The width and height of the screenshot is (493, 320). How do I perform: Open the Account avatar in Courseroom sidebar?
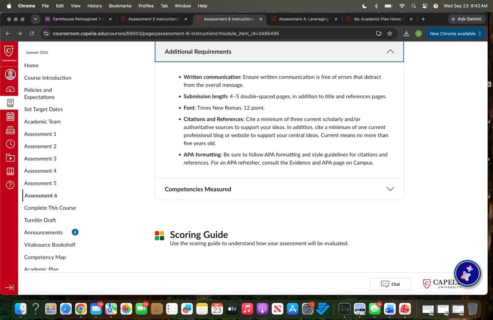[x=10, y=74]
